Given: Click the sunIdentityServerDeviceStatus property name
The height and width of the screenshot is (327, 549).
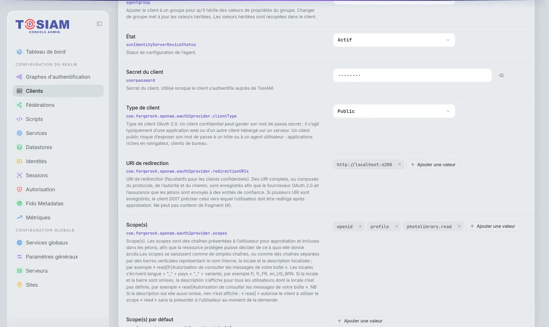Looking at the screenshot, I should click(x=161, y=45).
